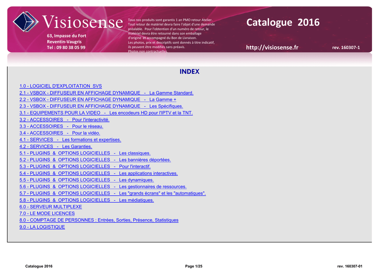Click the Visiosense brand name text
The width and height of the screenshot is (388, 275).
[x=83, y=22]
